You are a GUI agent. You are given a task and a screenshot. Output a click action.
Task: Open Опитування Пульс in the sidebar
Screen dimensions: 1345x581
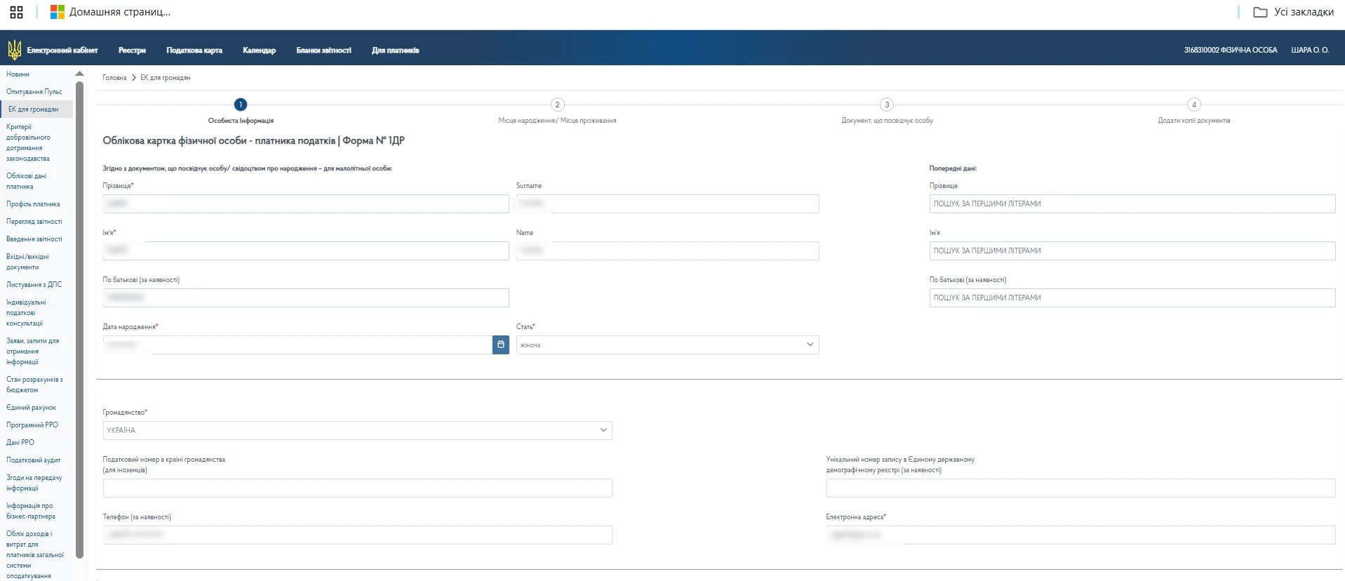[x=34, y=92]
